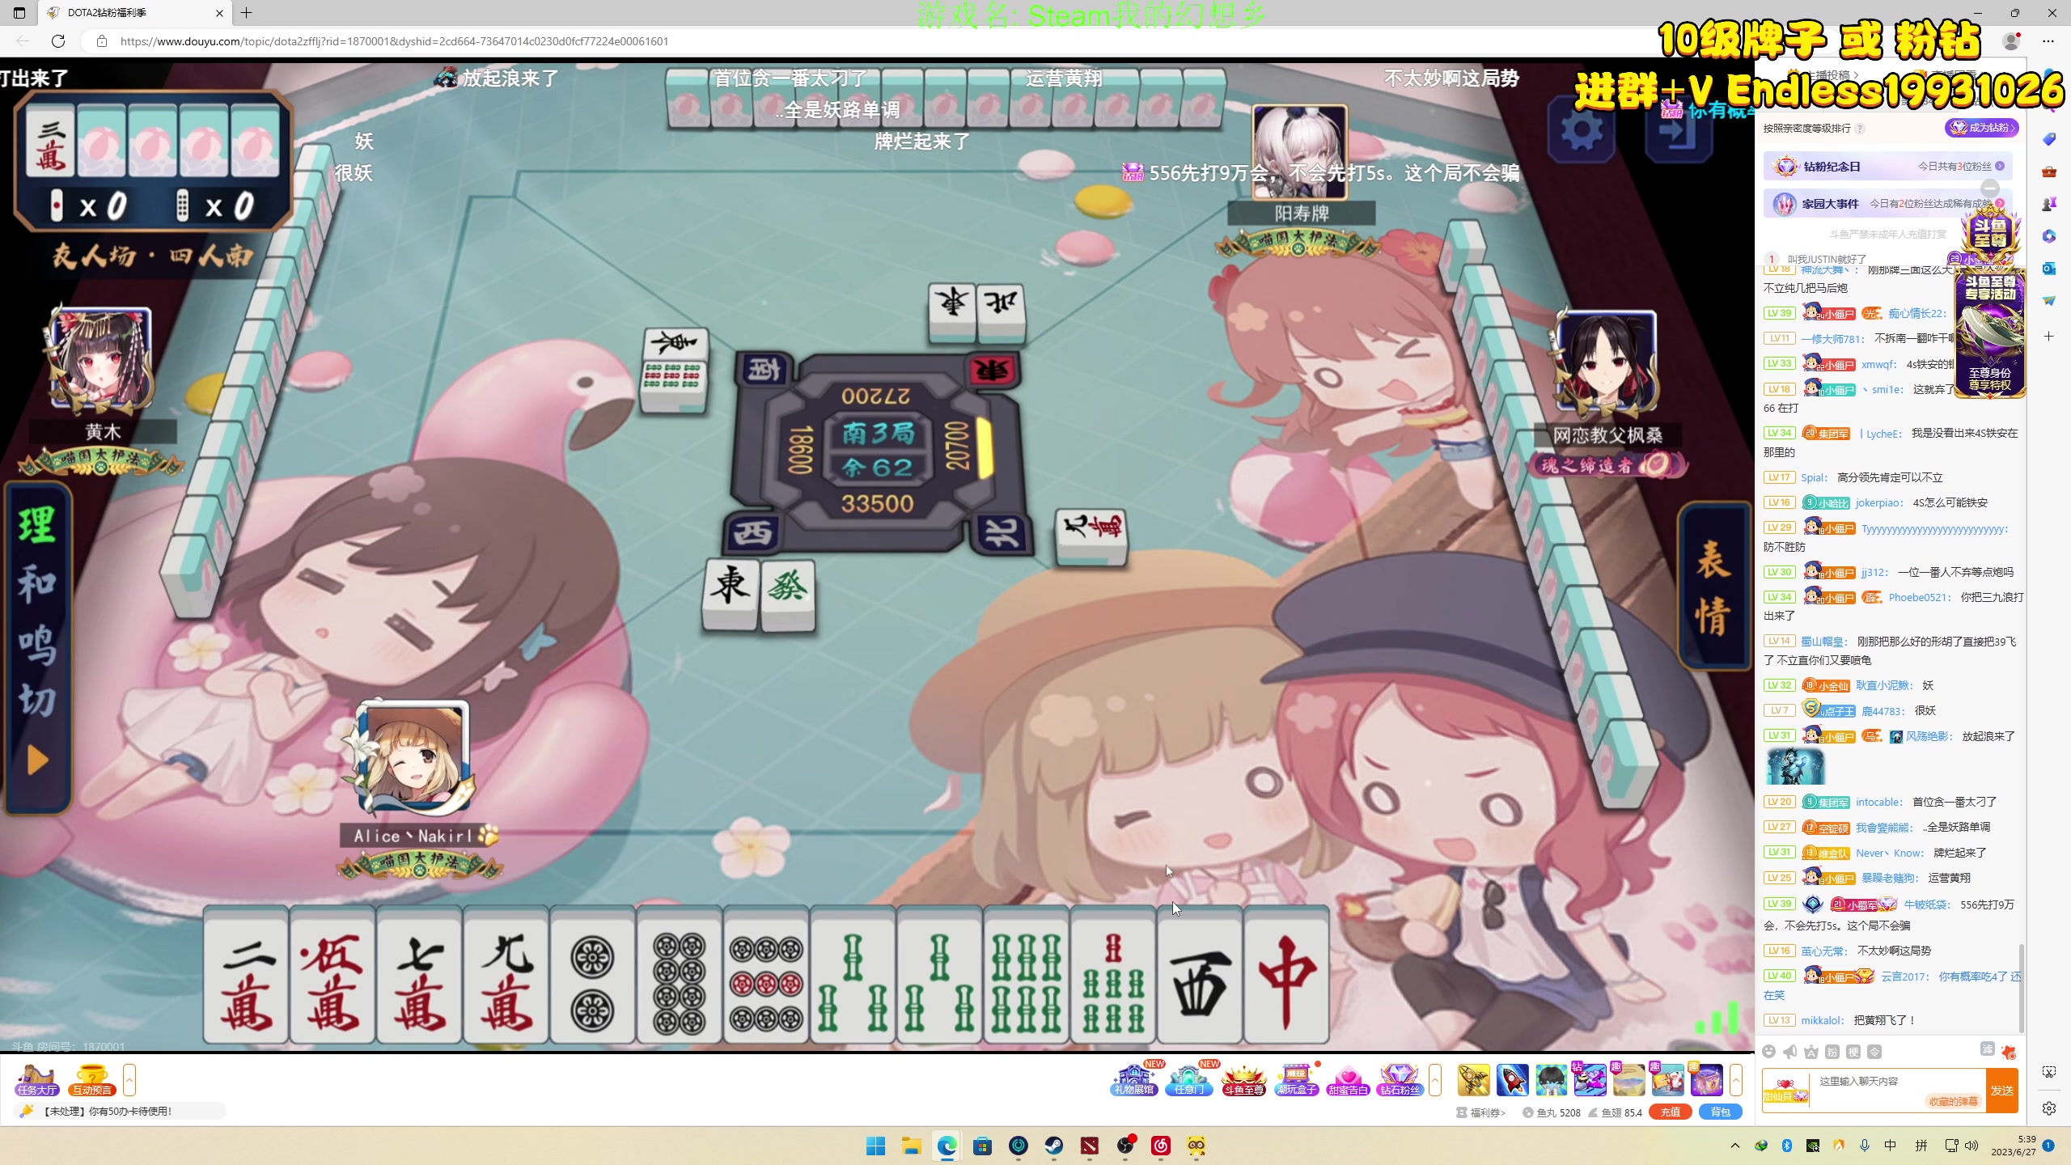Click the 充值 recharge button

[1670, 1112]
